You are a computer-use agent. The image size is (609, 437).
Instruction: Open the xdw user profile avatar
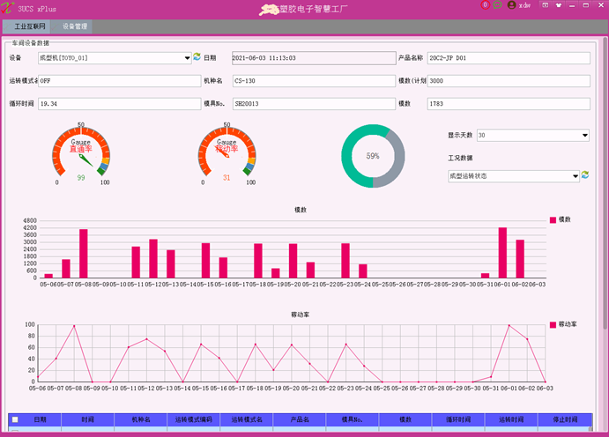pyautogui.click(x=511, y=5)
